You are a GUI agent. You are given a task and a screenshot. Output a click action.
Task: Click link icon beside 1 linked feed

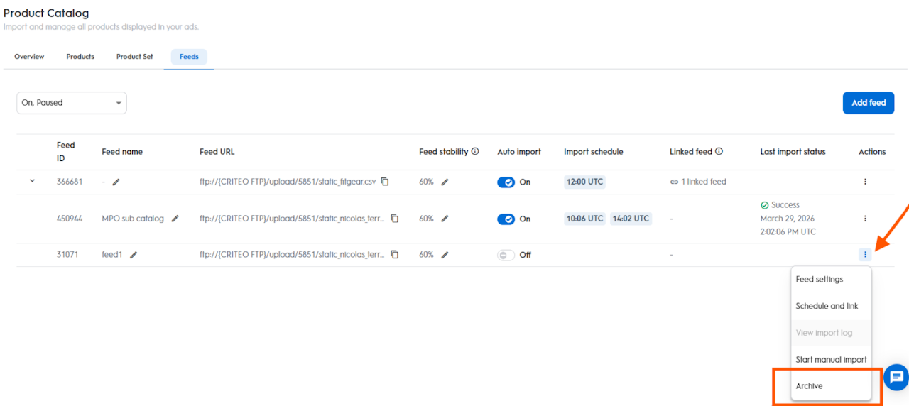674,182
